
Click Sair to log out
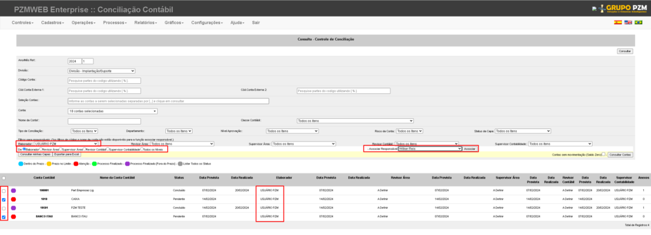pyautogui.click(x=256, y=22)
